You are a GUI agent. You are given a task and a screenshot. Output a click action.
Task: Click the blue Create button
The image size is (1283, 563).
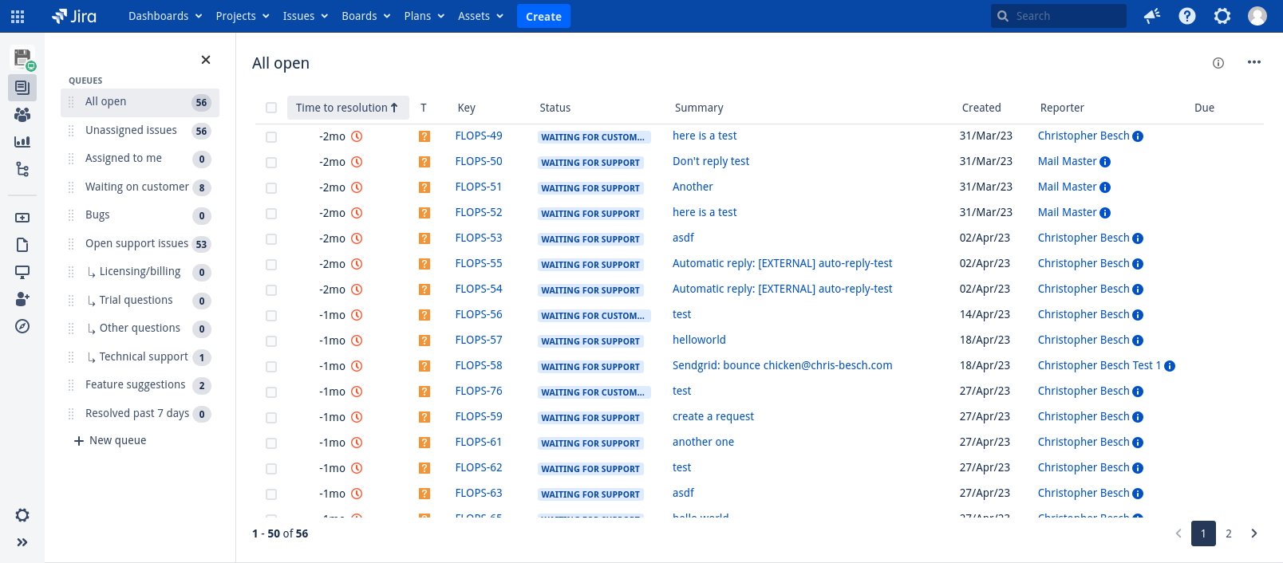[543, 16]
